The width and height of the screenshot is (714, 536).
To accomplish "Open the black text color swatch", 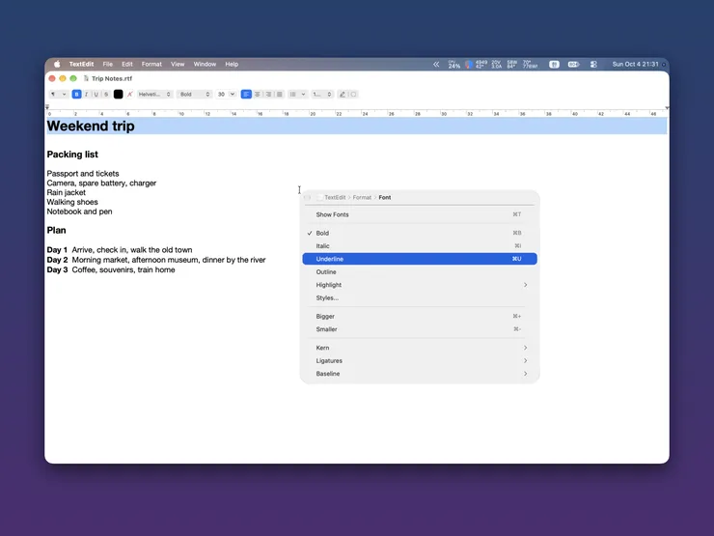I will 118,95.
